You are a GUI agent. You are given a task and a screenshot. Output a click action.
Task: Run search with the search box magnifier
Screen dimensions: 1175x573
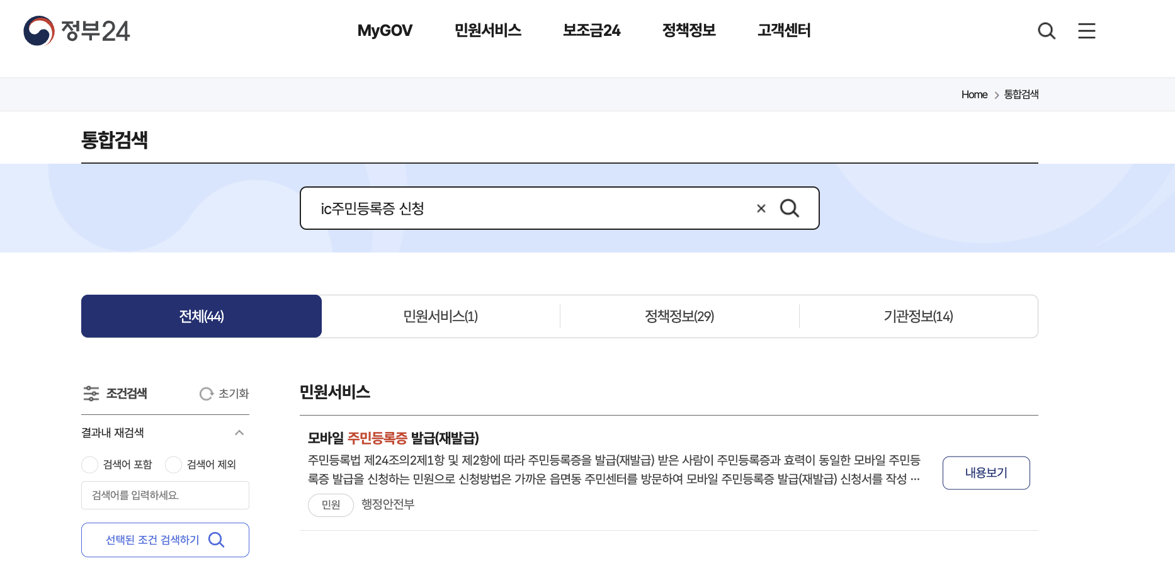coord(790,208)
